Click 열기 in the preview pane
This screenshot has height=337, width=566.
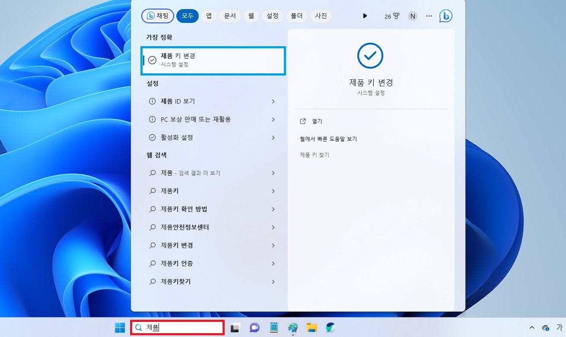(317, 121)
